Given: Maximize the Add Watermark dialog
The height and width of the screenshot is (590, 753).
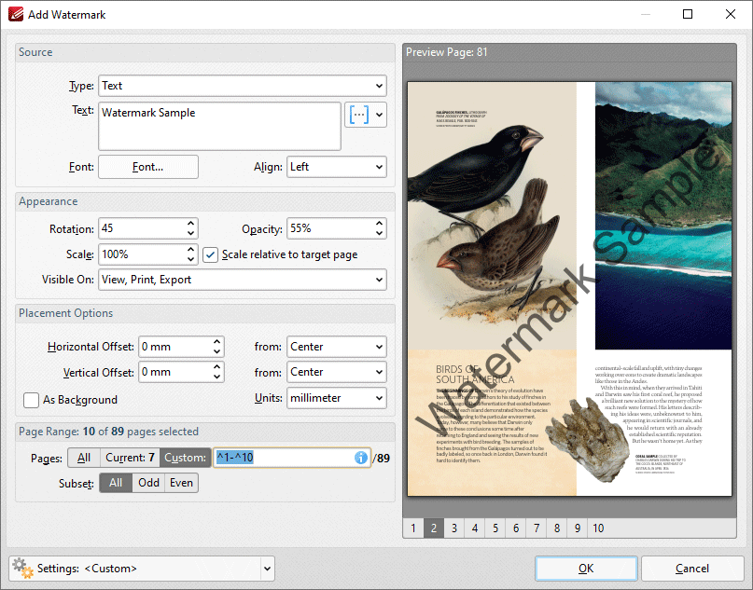Looking at the screenshot, I should pyautogui.click(x=688, y=14).
